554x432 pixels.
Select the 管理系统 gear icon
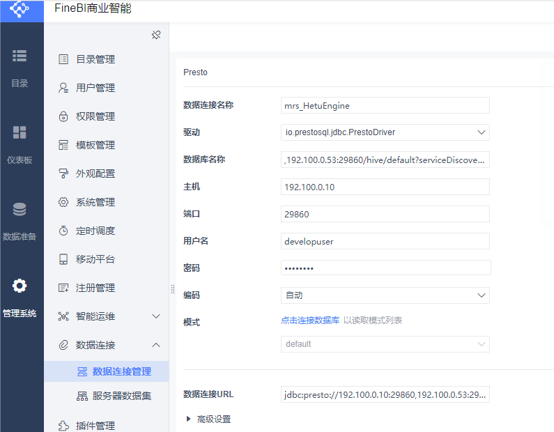[20, 286]
